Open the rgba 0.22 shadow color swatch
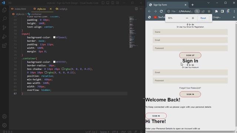This screenshot has height=133, width=237. click(46, 72)
